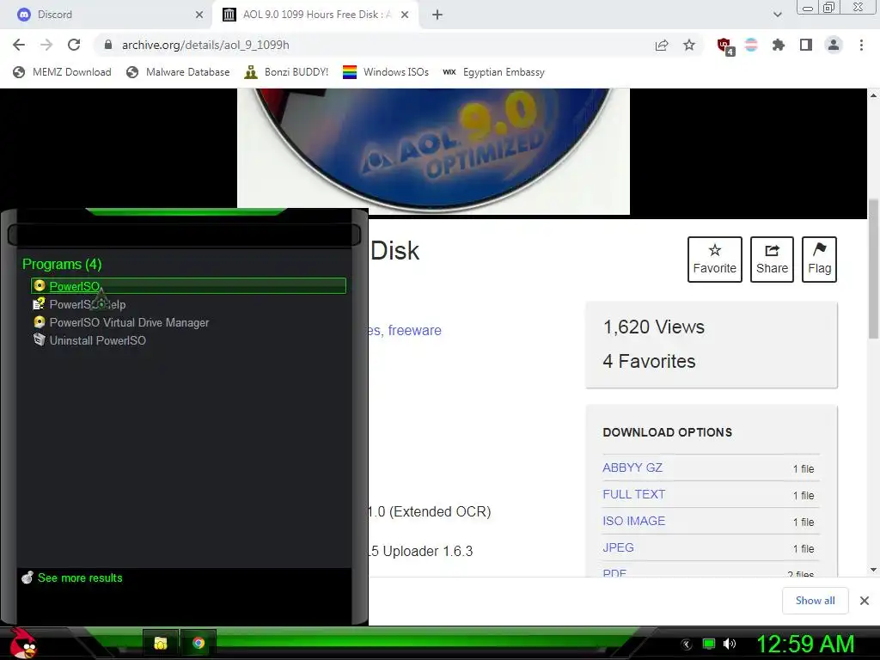Close the AOL 9.0 tab
Viewport: 880px width, 660px height.
405,15
